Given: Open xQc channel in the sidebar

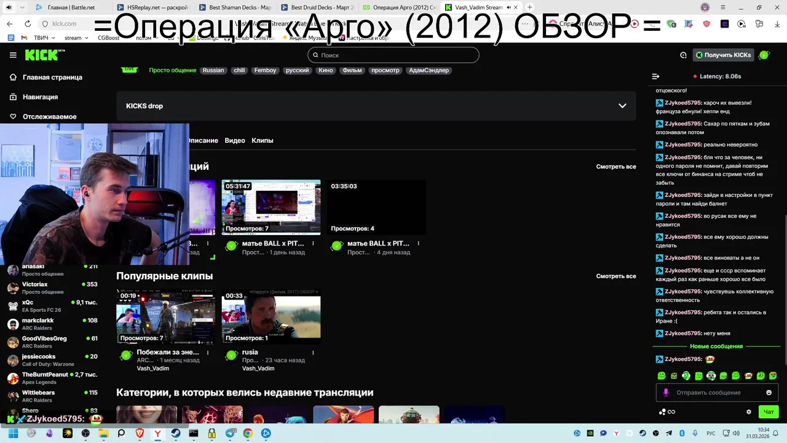Looking at the screenshot, I should pos(52,306).
